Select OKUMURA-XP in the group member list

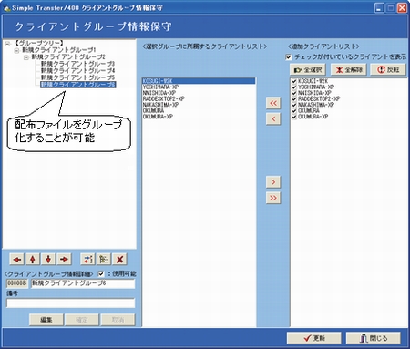coord(199,117)
